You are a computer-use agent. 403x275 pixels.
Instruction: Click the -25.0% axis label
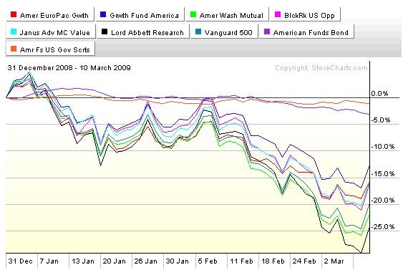click(x=382, y=226)
